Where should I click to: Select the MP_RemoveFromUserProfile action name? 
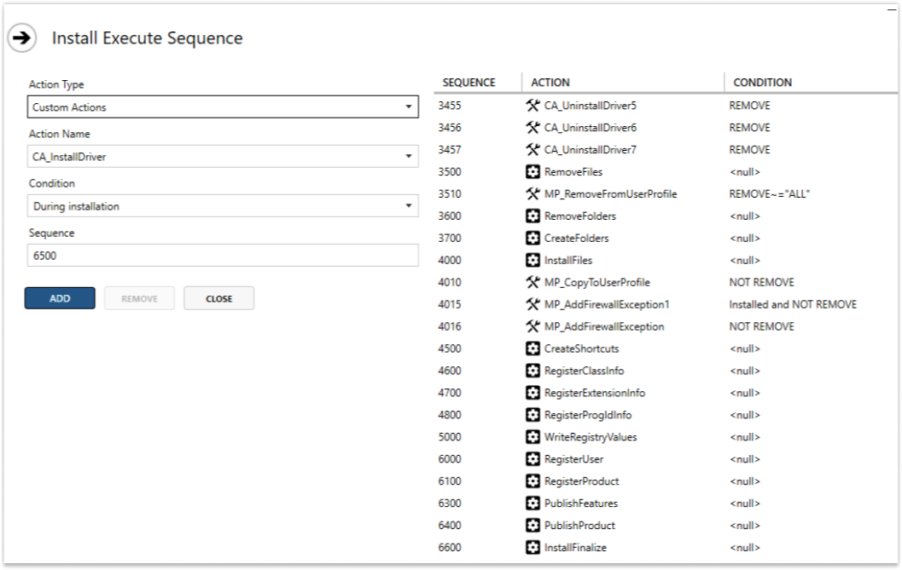[x=611, y=194]
